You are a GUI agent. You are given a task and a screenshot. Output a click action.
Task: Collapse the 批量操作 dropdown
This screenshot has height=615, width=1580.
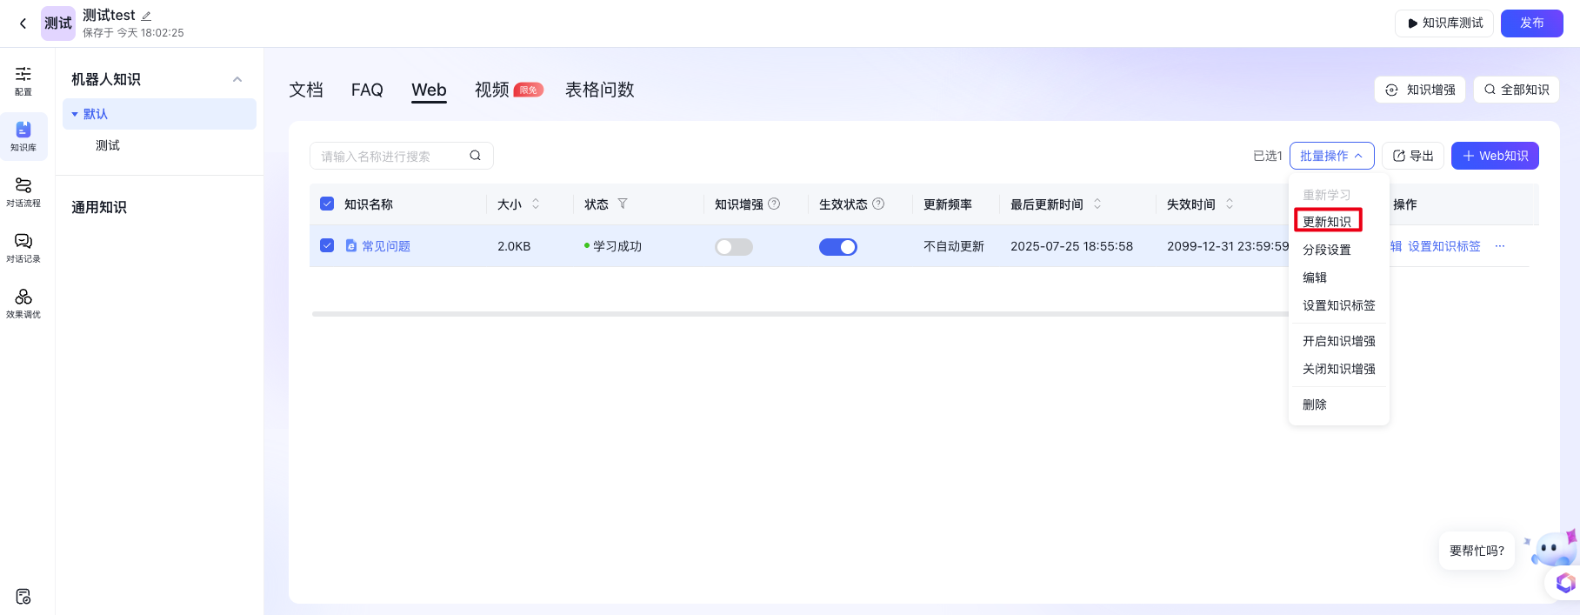1331,156
